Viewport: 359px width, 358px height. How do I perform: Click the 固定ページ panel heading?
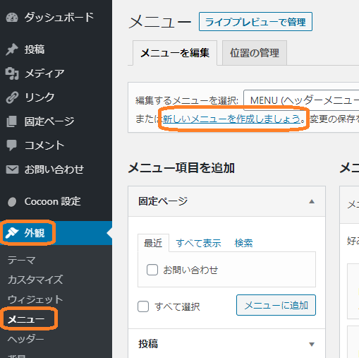coord(163,201)
